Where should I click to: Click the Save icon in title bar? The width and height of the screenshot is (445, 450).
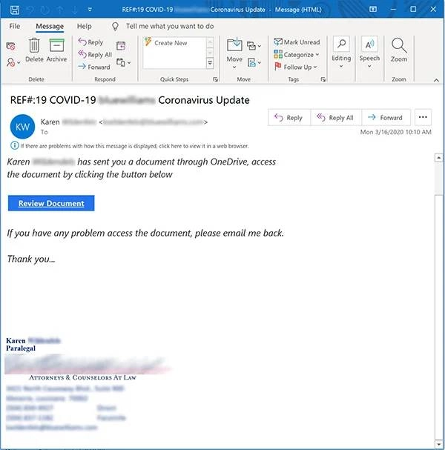tap(15, 10)
